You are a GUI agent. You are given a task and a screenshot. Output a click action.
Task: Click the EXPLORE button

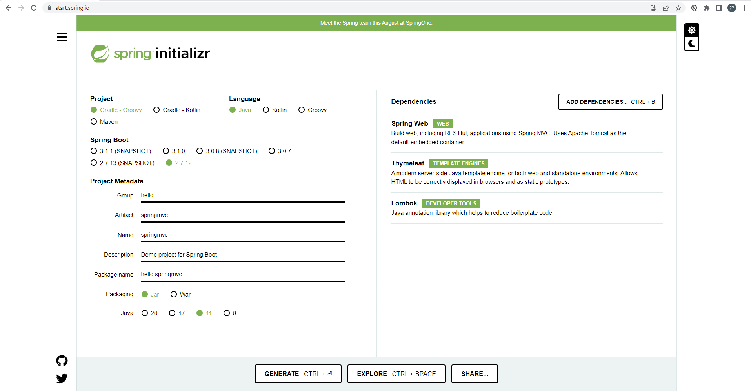[396, 374]
